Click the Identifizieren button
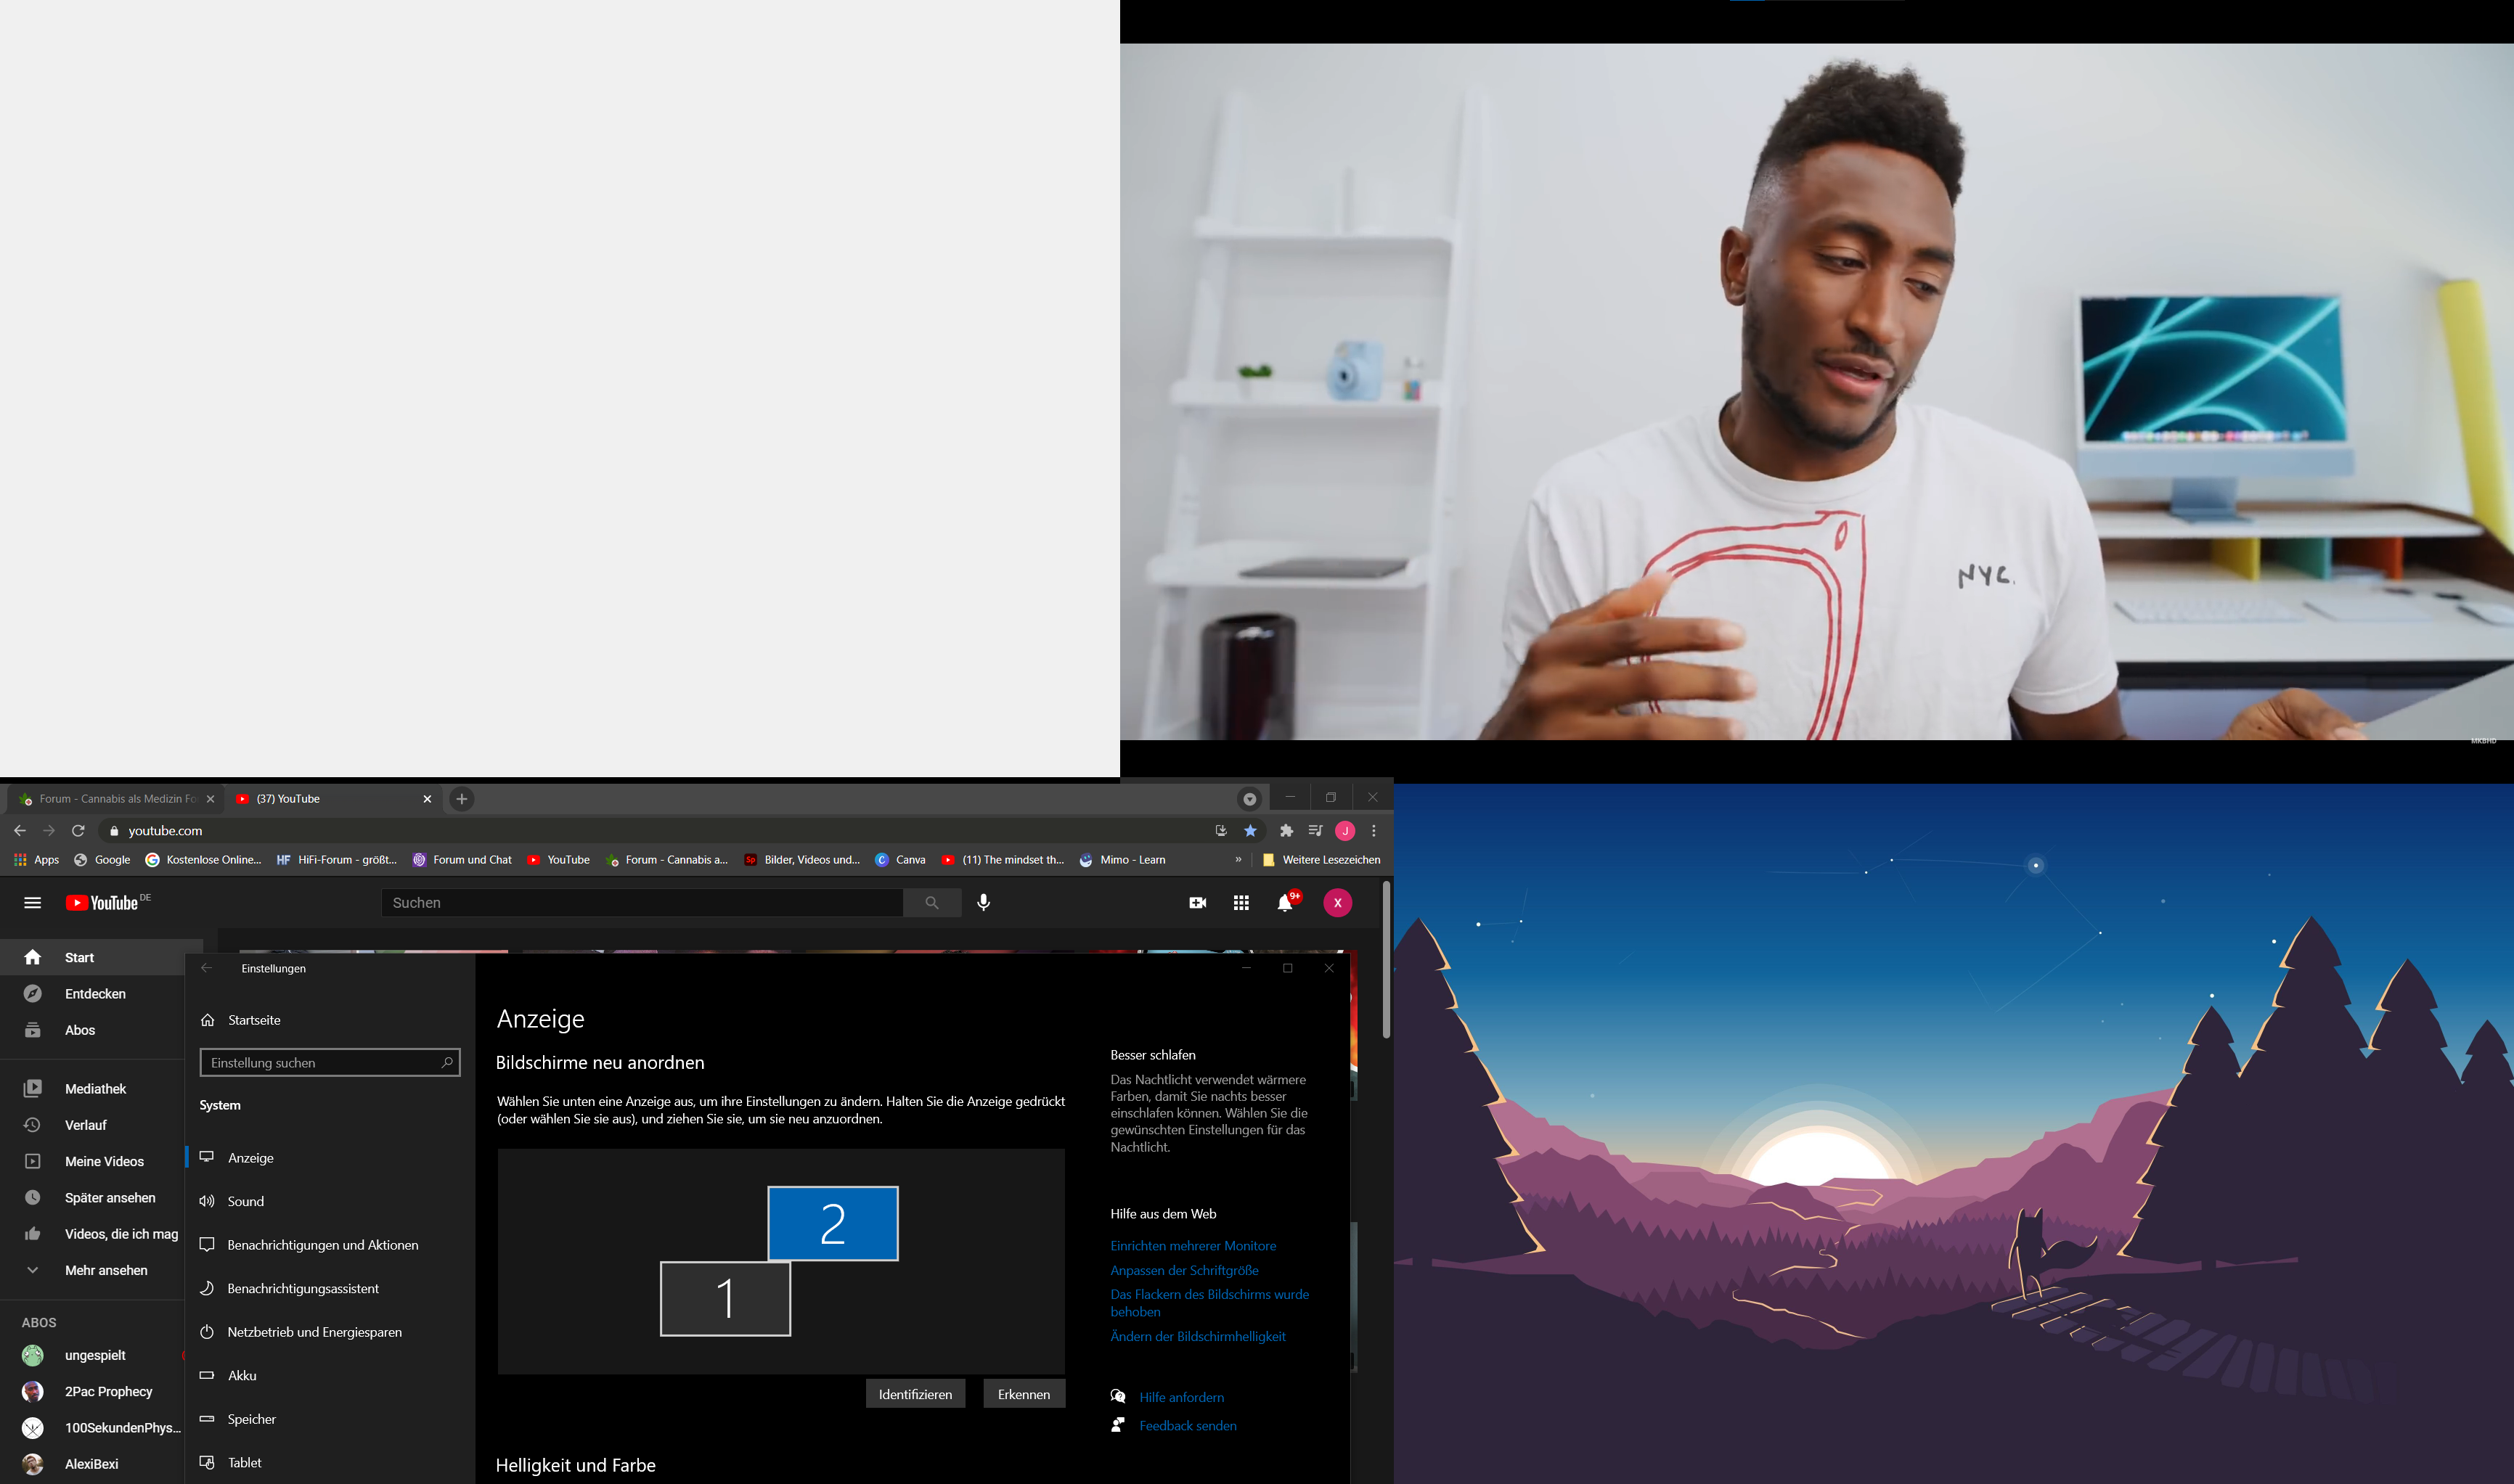Image resolution: width=2514 pixels, height=1484 pixels. [915, 1394]
